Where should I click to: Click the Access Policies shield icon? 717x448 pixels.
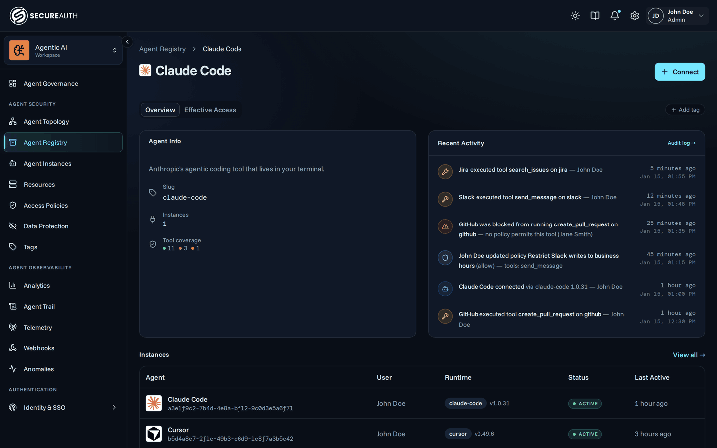pos(13,206)
